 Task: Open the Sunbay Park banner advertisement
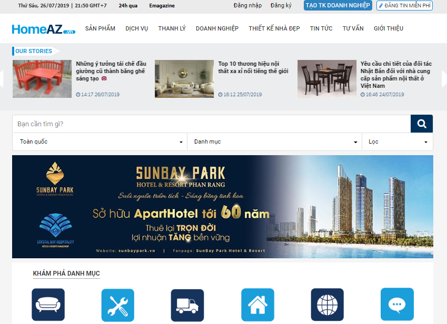tap(222, 207)
